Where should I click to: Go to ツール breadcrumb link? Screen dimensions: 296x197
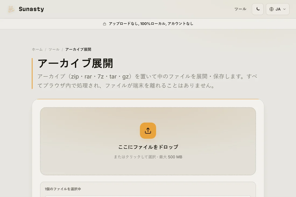[54, 49]
